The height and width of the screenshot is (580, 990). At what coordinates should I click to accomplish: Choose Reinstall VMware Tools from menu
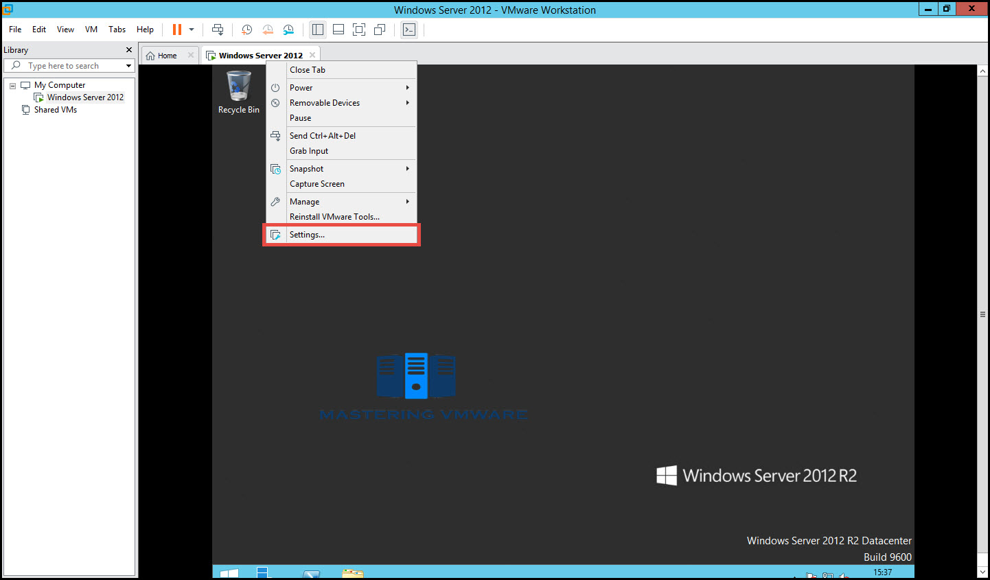341,217
